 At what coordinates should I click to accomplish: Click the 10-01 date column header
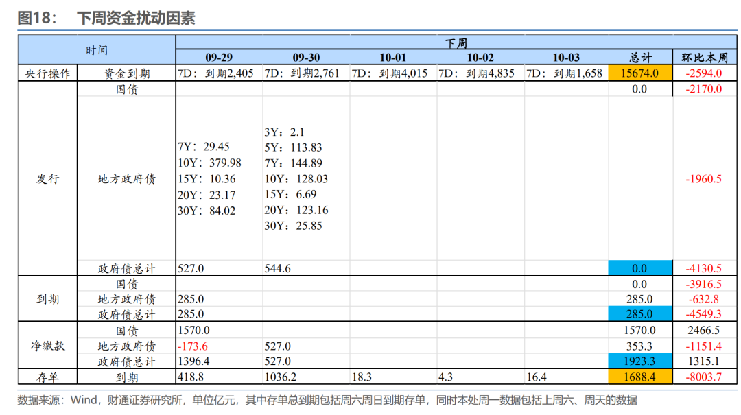point(392,58)
